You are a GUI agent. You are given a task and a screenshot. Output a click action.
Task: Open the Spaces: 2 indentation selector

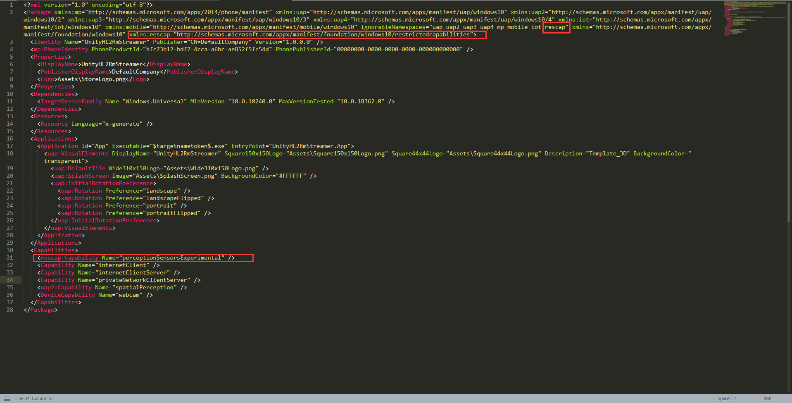pyautogui.click(x=726, y=398)
